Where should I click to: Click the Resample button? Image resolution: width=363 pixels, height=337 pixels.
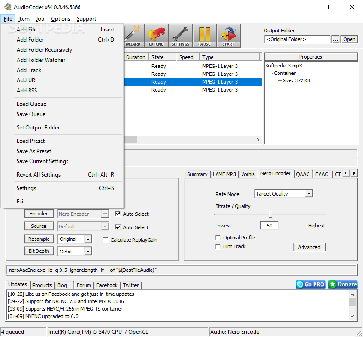tap(39, 239)
